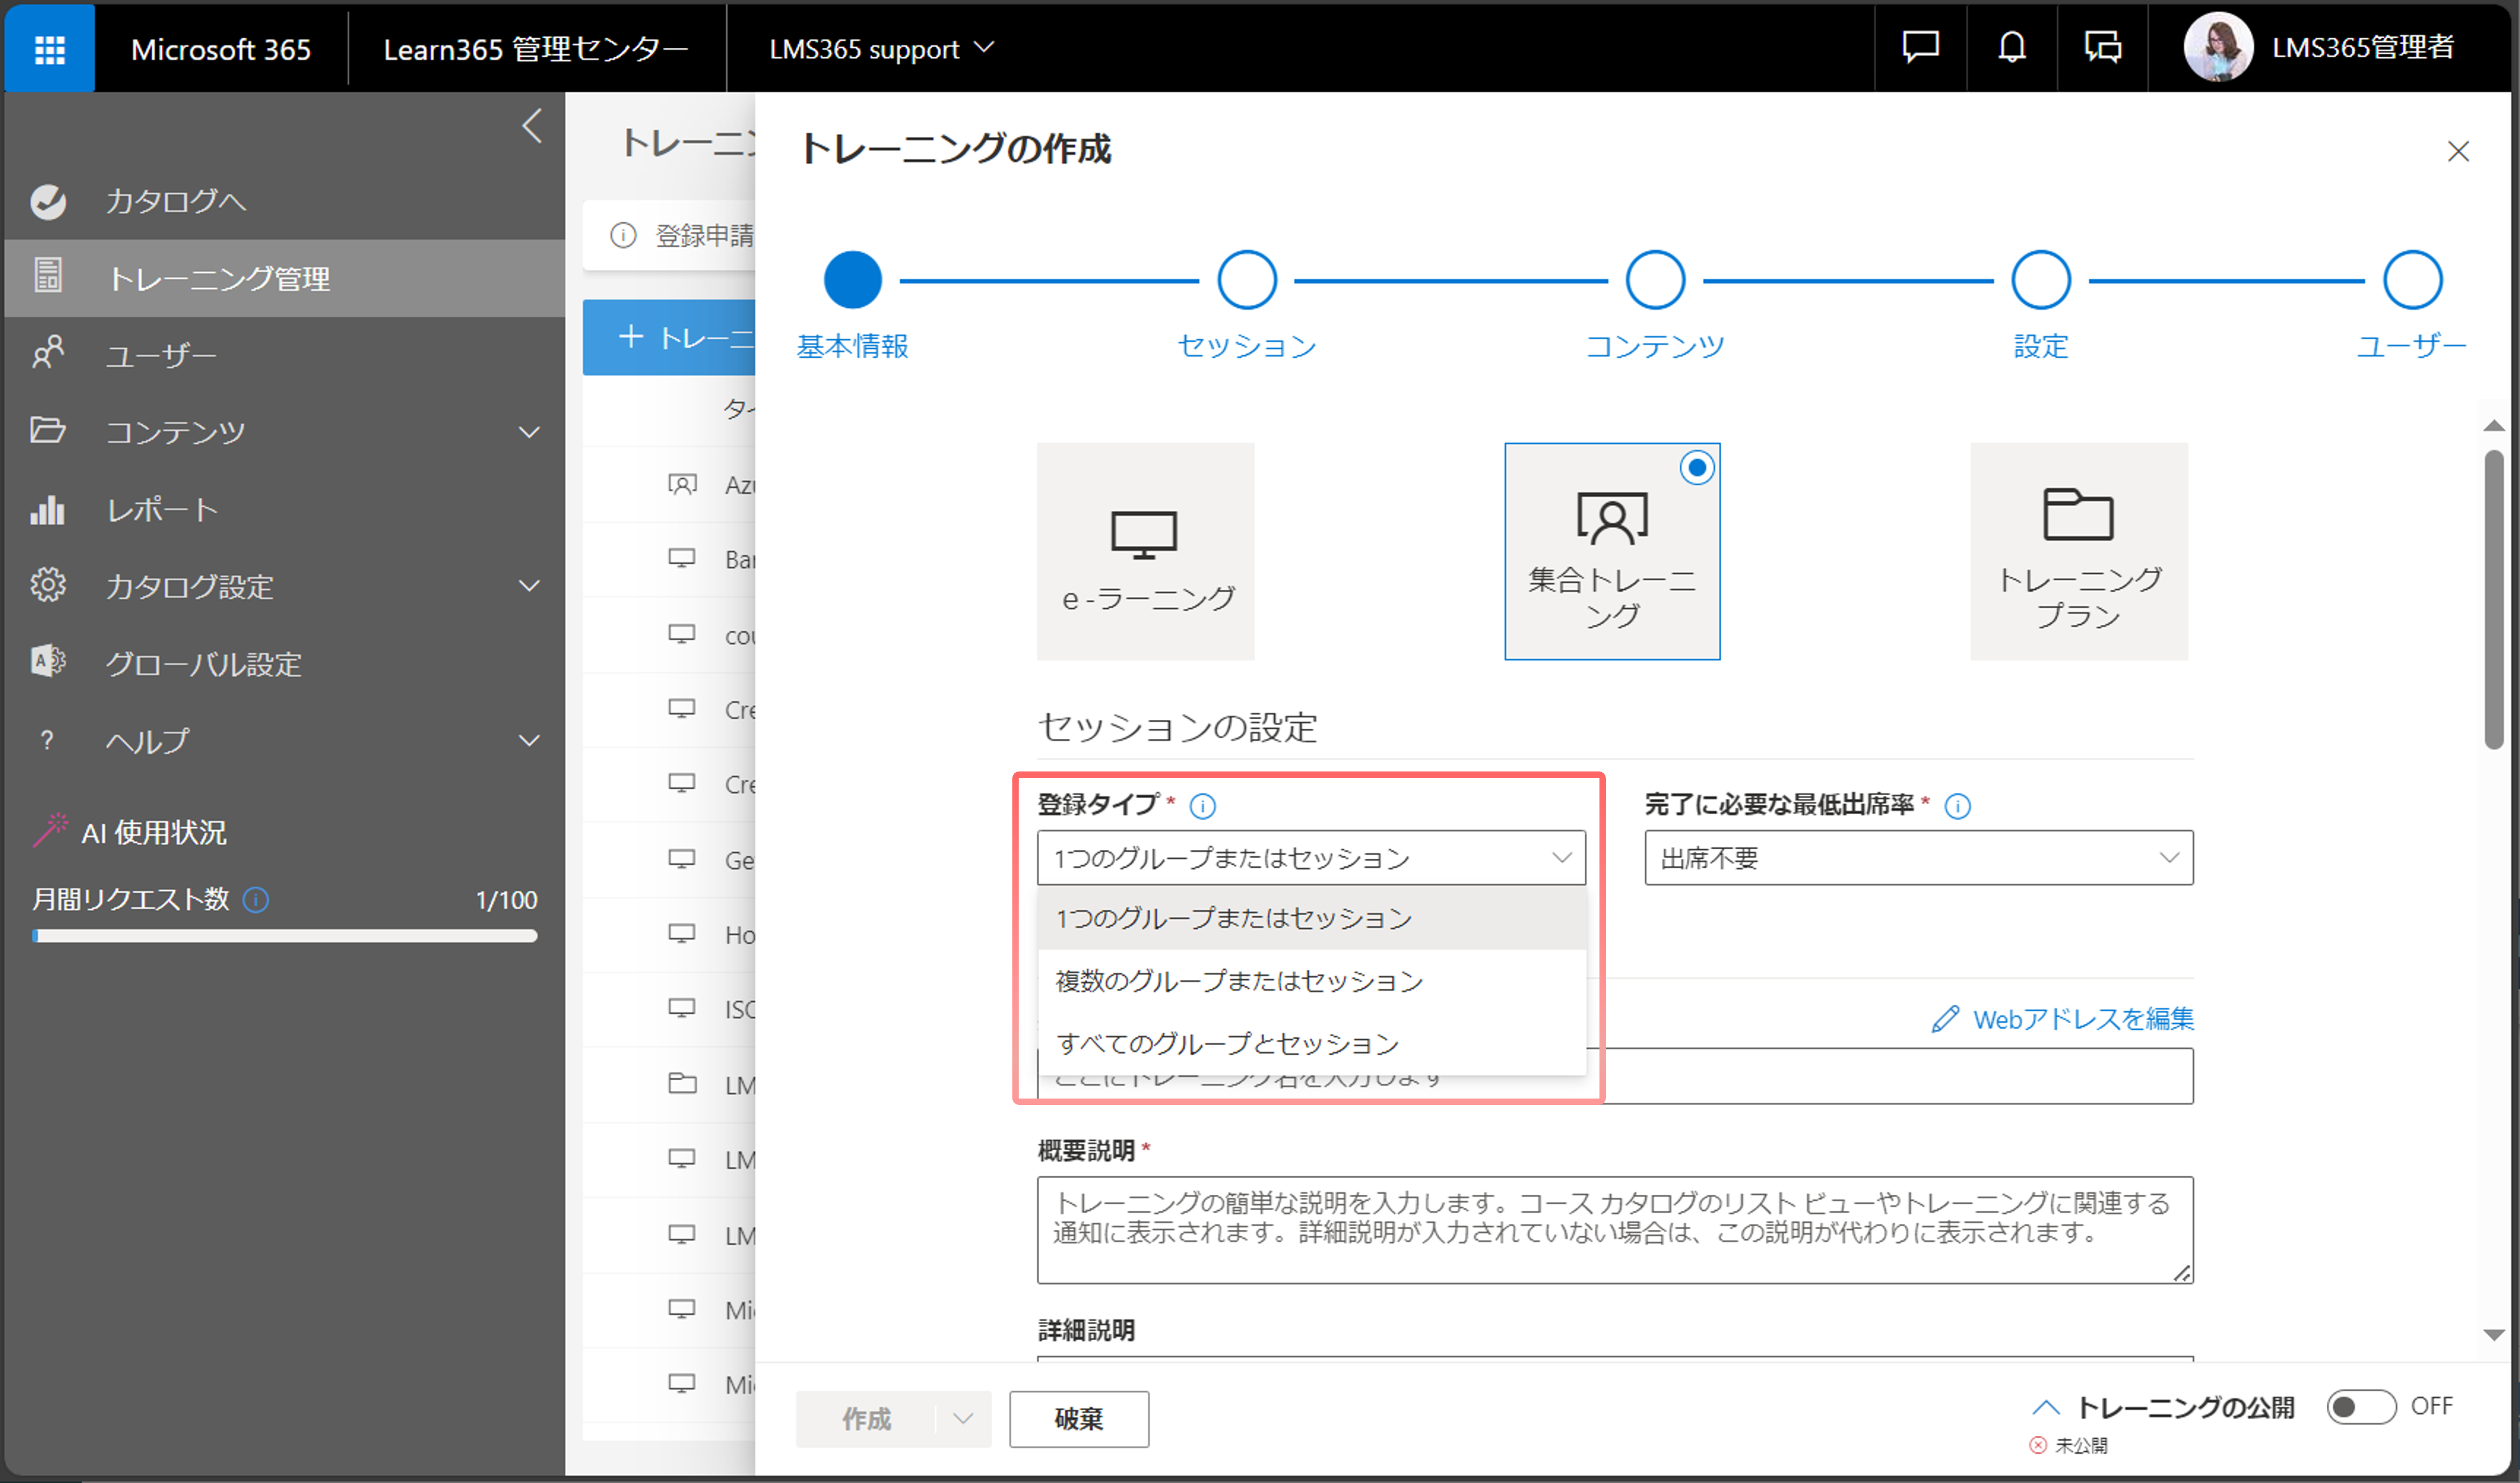Click the グローバル設定 admin gear icon

click(x=48, y=662)
